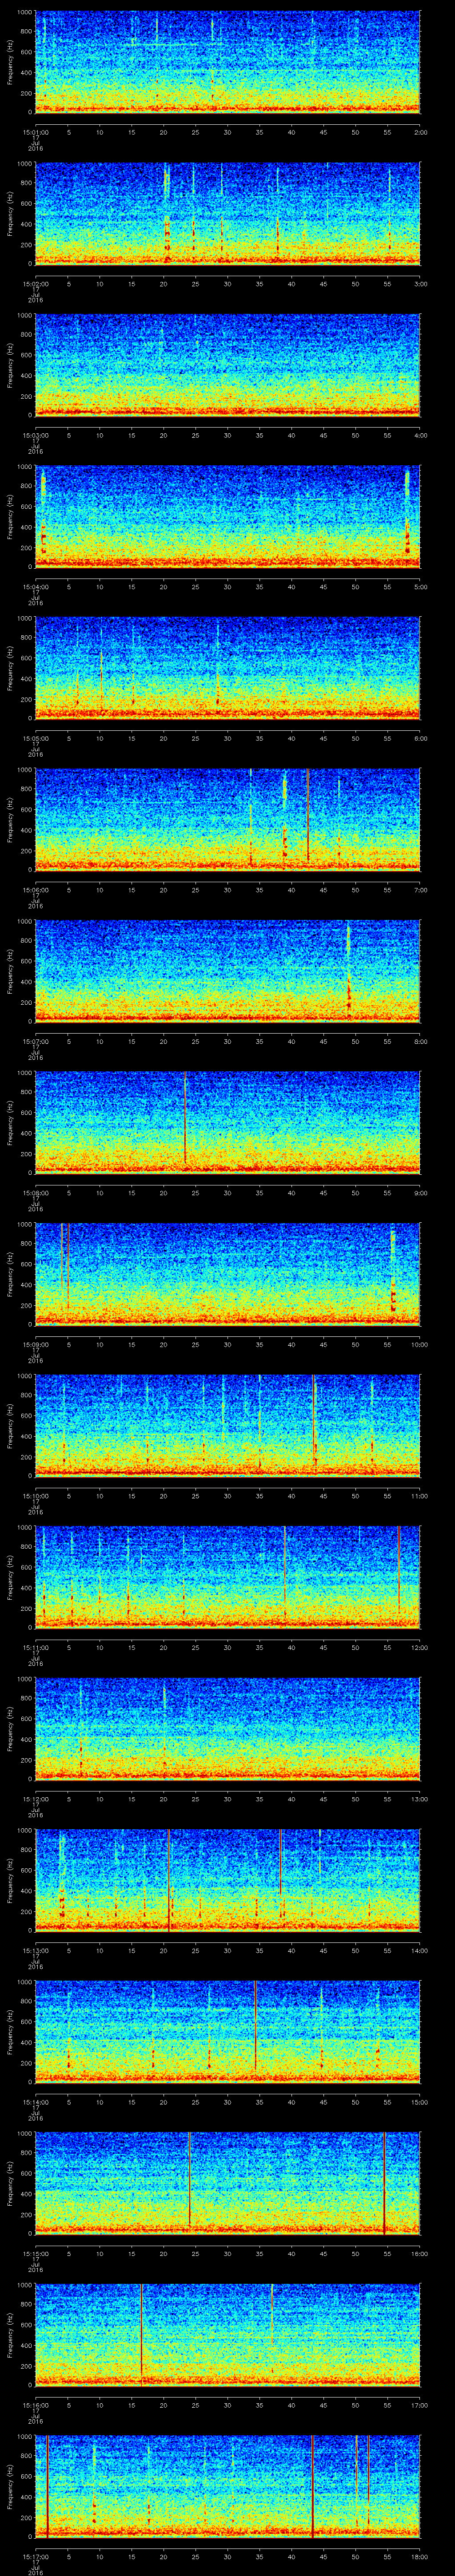Screen dimensions: 455x2576
Task: Click the spike near 34 seconds in 15:14:00 panel
Action: (255, 2025)
